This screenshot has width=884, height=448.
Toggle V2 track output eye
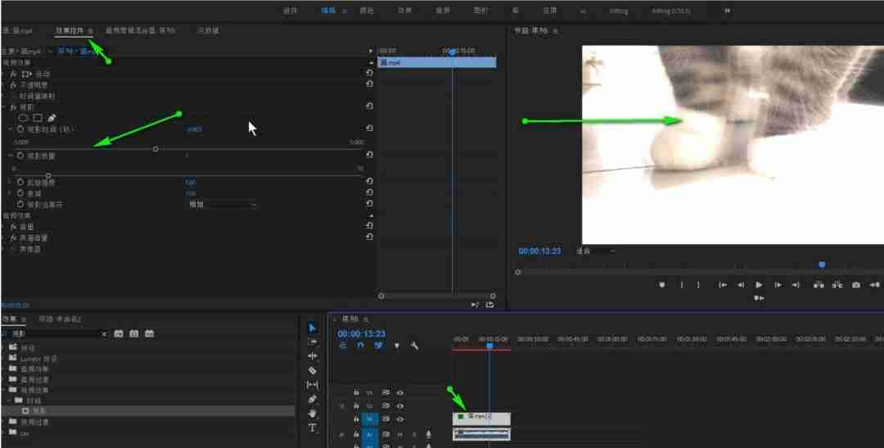399,405
